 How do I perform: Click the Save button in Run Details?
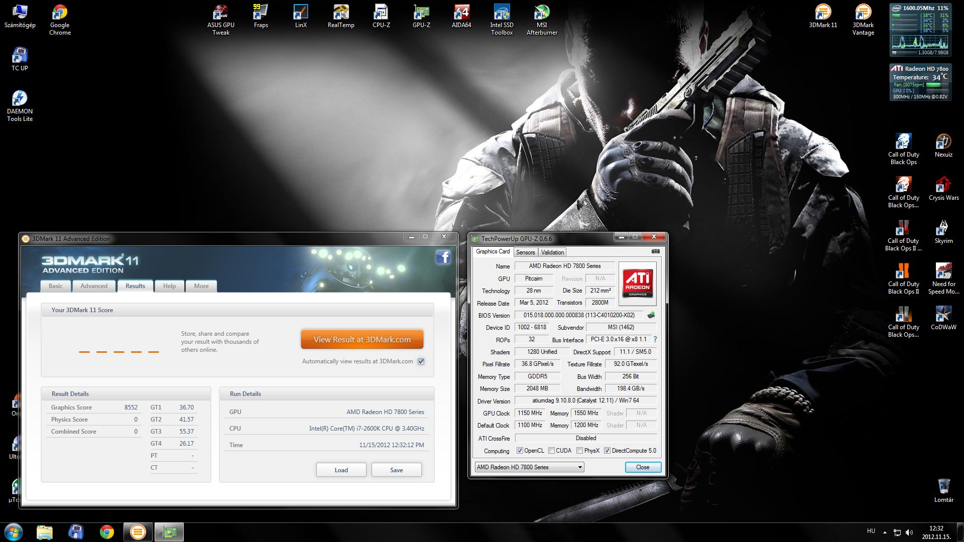coord(396,470)
